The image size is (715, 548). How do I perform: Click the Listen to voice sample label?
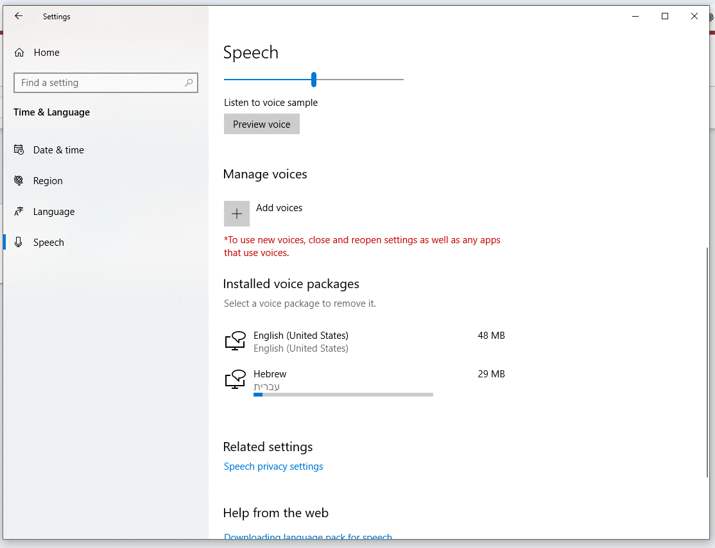pos(270,103)
